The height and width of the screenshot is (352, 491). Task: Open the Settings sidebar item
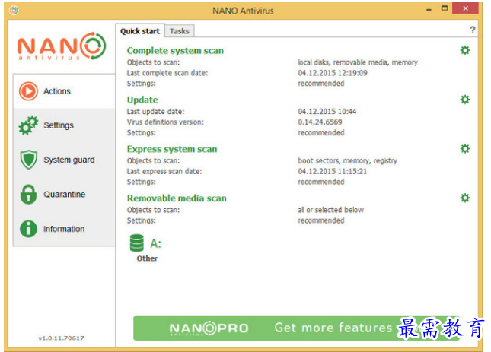(x=64, y=125)
